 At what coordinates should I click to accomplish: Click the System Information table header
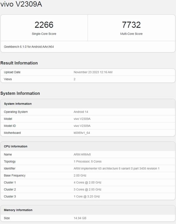(x=18, y=104)
